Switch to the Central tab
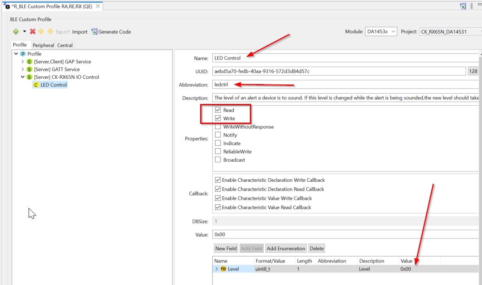Screen dimensions: 482x285 coord(65,45)
